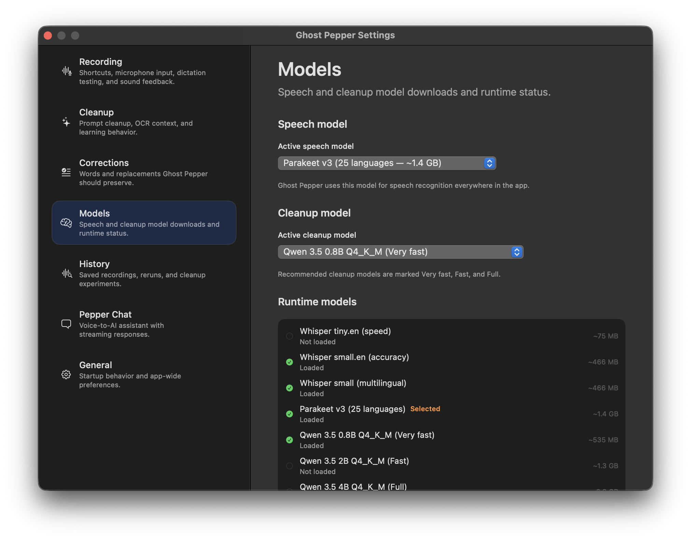This screenshot has height=541, width=691.
Task: Click the ~466 MB size for Whisper small multilingual
Action: tap(603, 388)
